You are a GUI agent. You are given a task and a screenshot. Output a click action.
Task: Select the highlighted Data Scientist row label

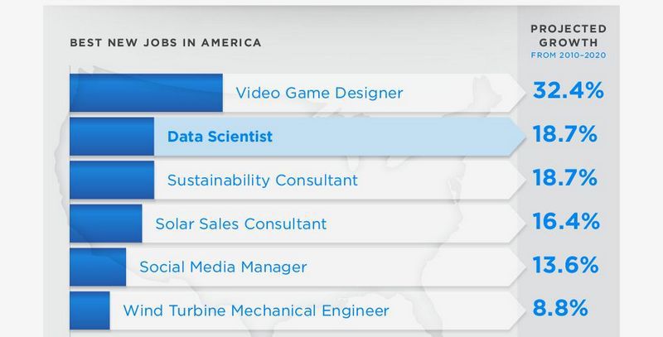point(220,137)
